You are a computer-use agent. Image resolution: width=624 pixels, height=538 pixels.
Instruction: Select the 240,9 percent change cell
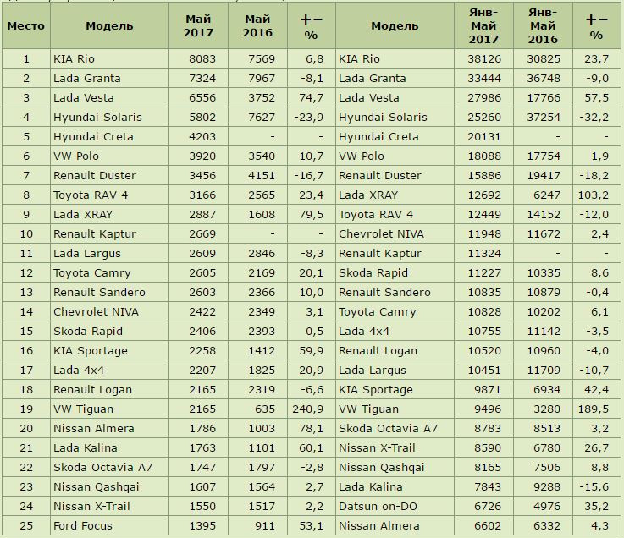click(306, 409)
